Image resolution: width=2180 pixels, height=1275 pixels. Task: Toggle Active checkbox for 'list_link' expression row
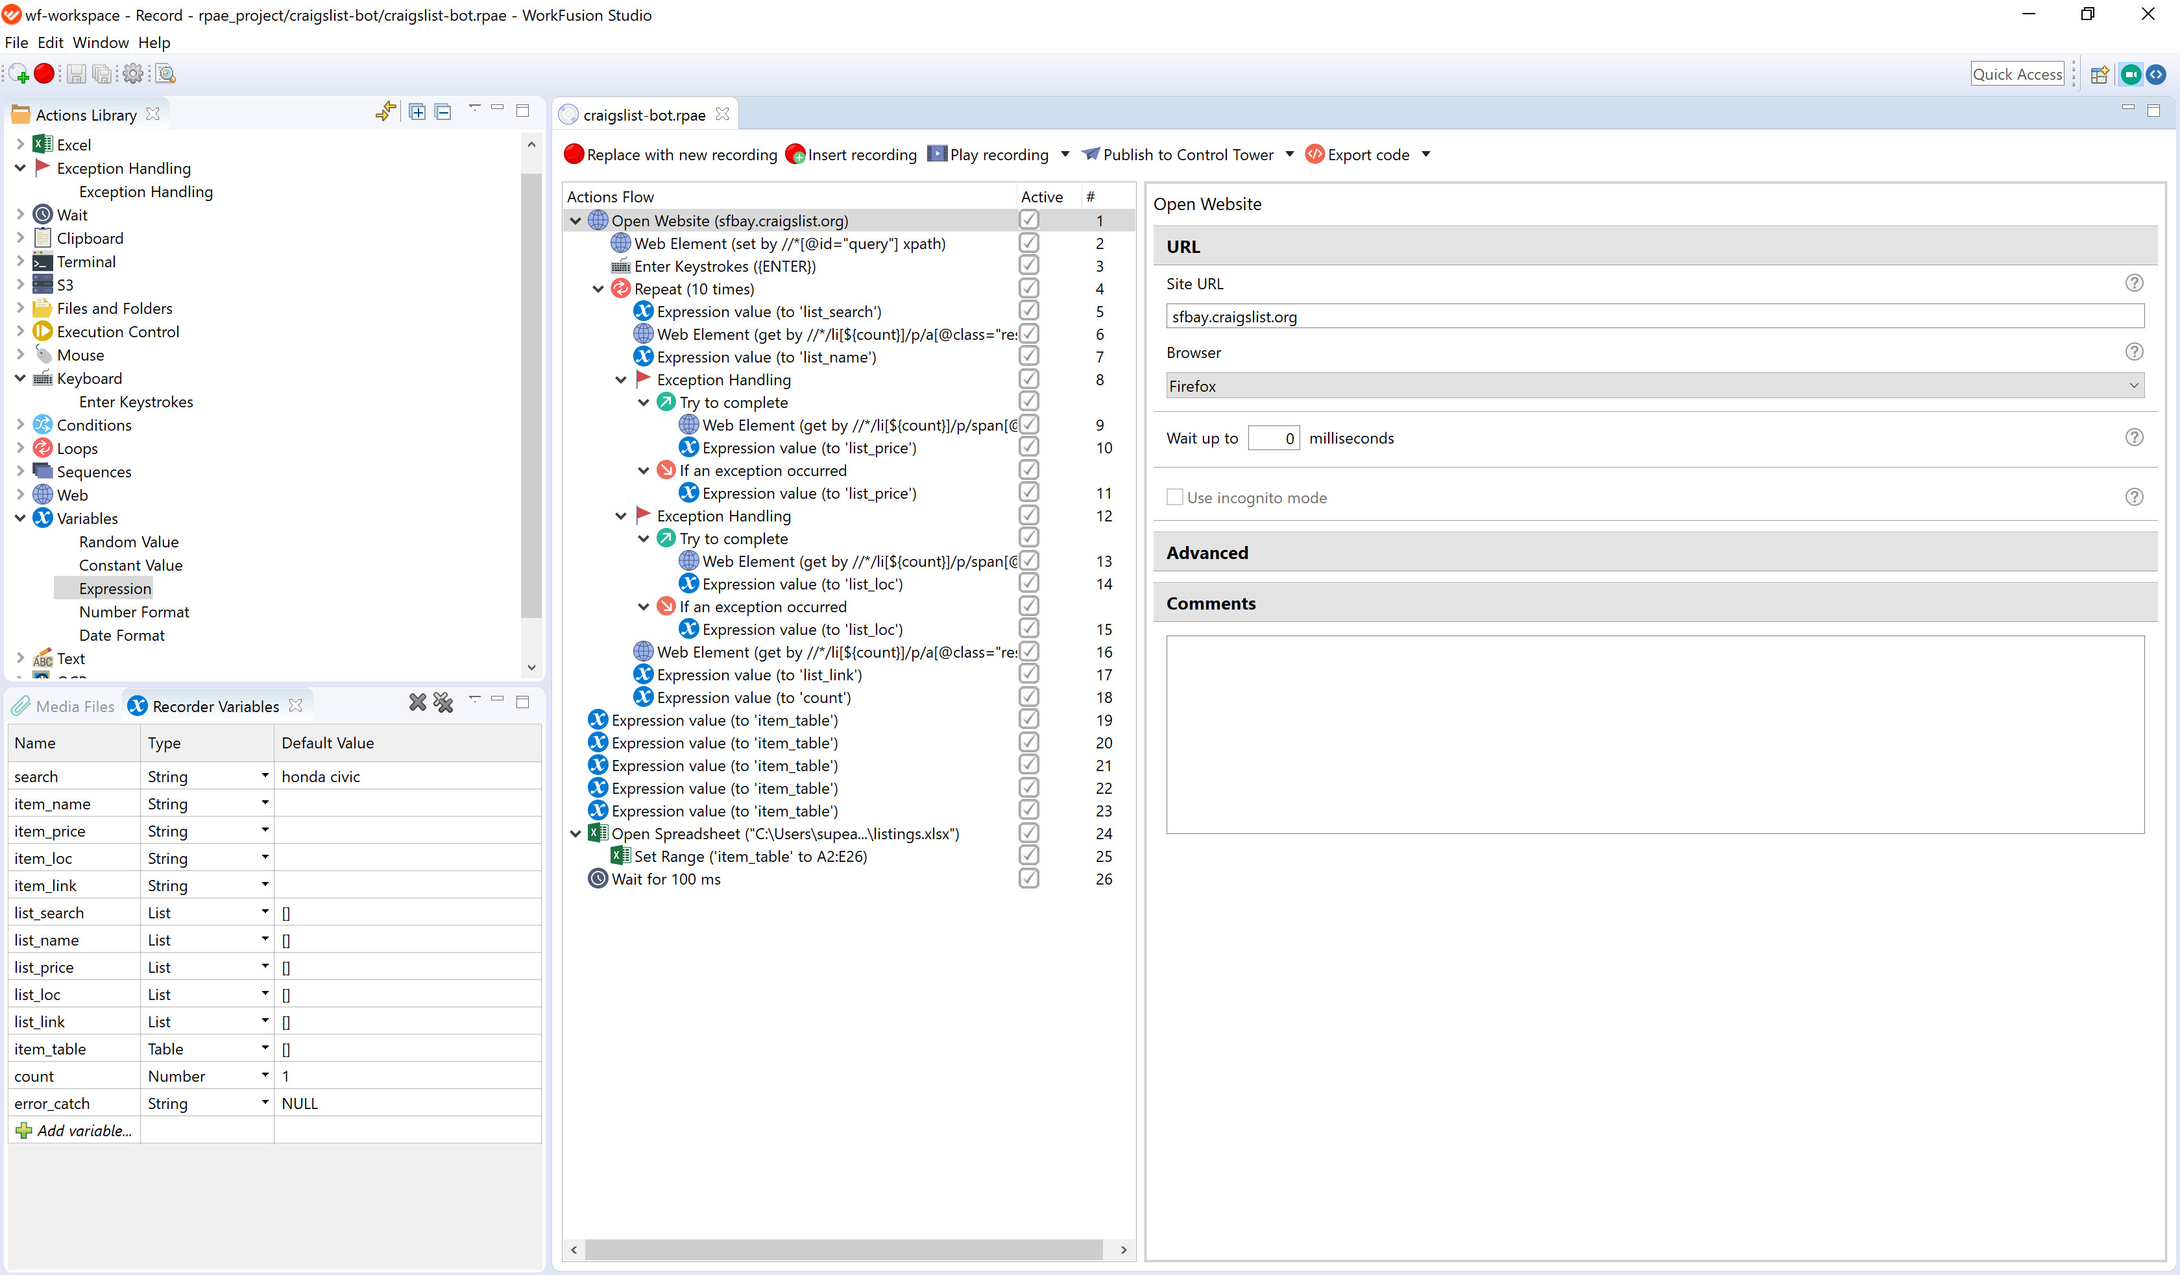tap(1028, 674)
